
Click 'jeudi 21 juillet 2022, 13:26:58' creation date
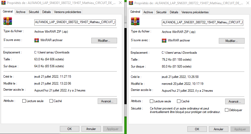coord(180,77)
